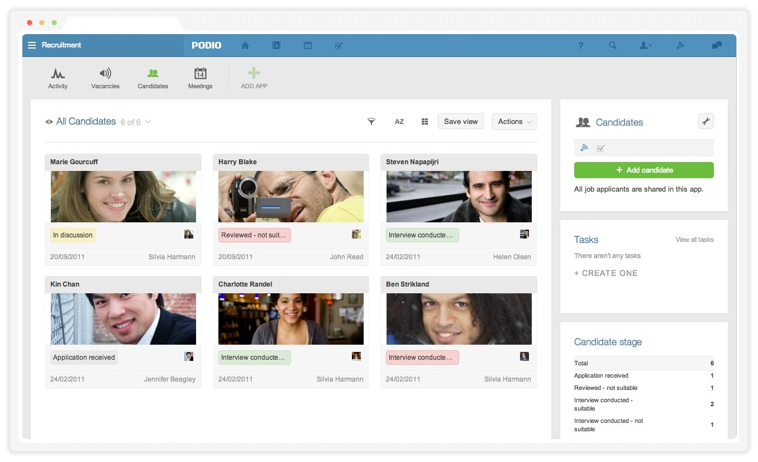This screenshot has width=758, height=462.
Task: Switch to the Vacancies app tab
Action: [105, 78]
